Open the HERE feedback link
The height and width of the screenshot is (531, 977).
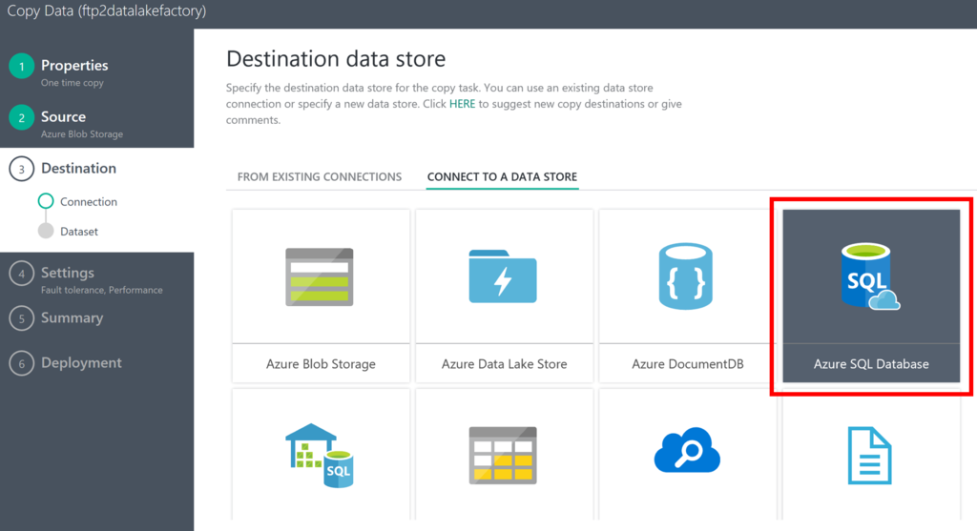pos(463,104)
